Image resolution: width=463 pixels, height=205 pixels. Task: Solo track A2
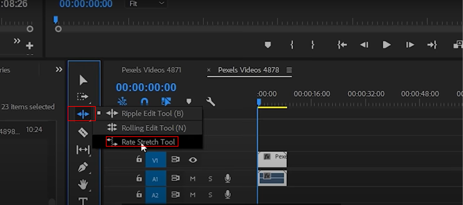211,195
